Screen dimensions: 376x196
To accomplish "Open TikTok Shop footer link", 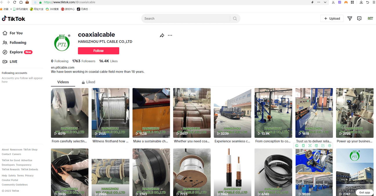I will tap(30, 150).
